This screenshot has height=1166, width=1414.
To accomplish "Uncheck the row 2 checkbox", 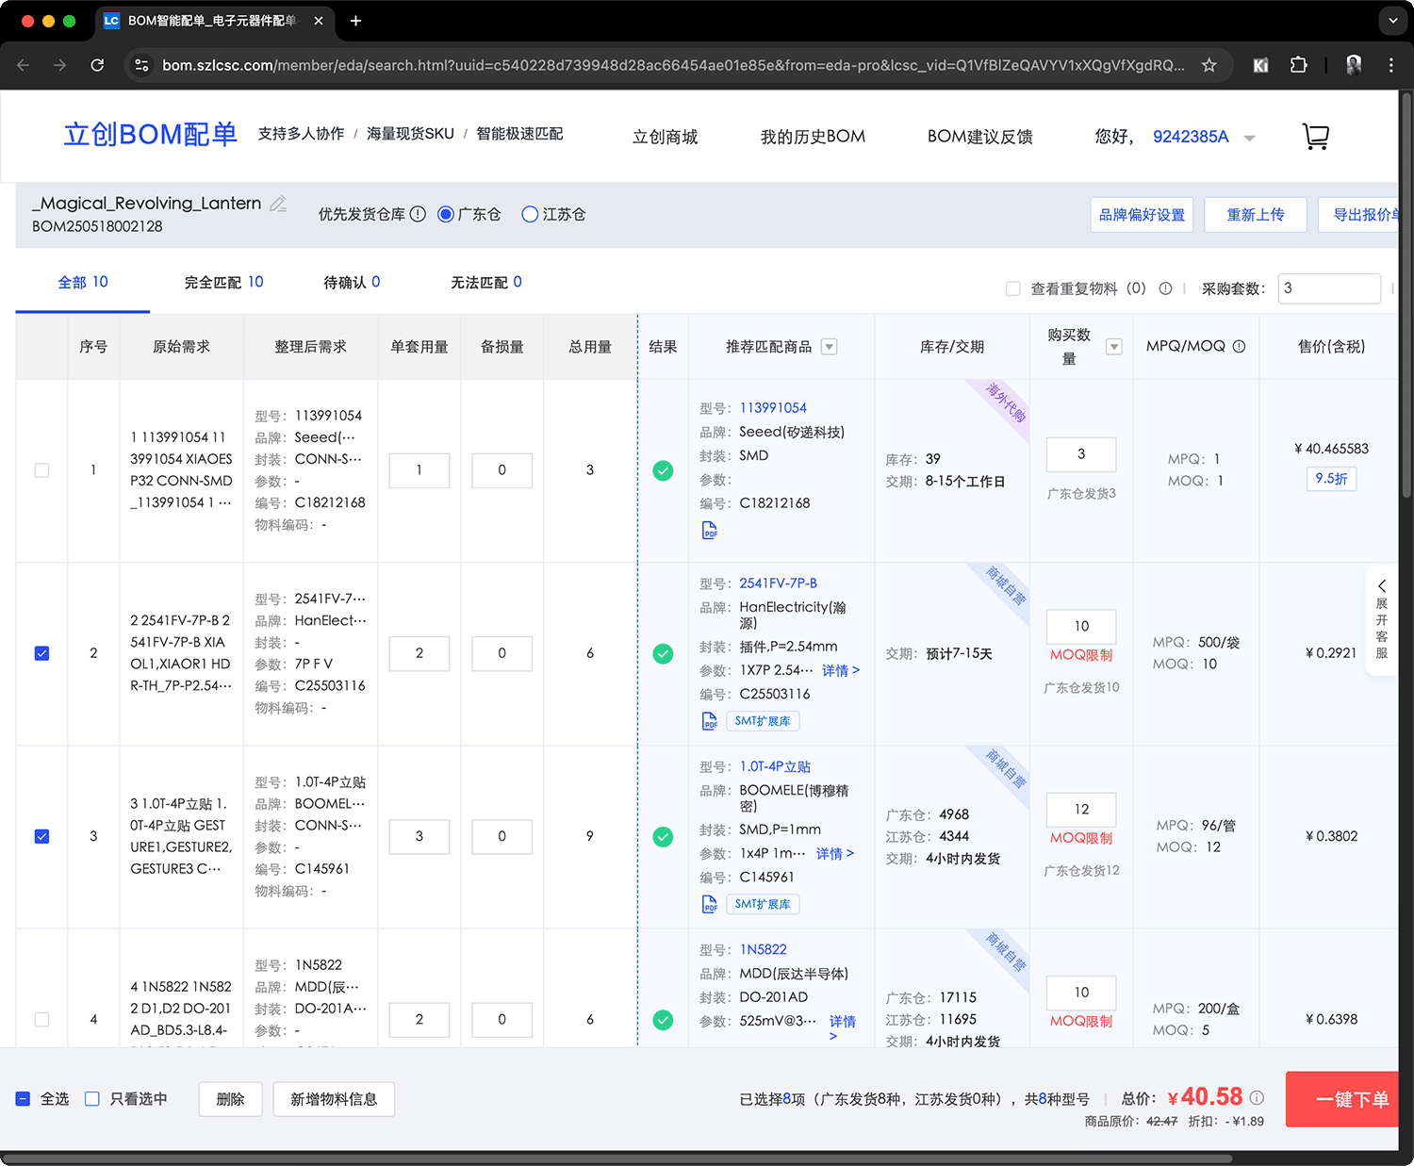I will pos(41,653).
